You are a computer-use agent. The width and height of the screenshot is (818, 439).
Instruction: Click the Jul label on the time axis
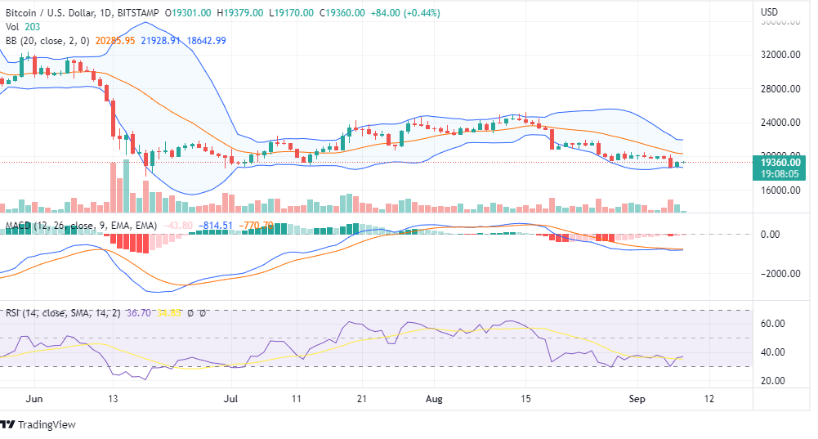click(231, 399)
